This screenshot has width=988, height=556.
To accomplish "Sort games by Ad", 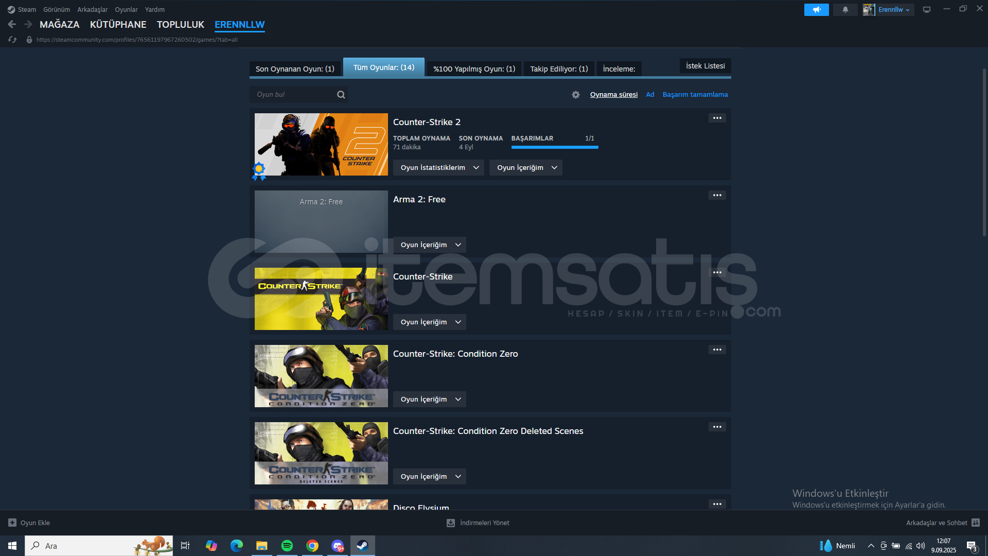I will click(650, 95).
